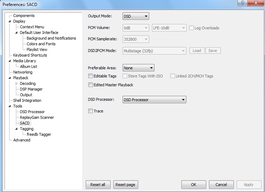The height and width of the screenshot is (192, 265).
Task: Open the Output page
Action: 26,95
